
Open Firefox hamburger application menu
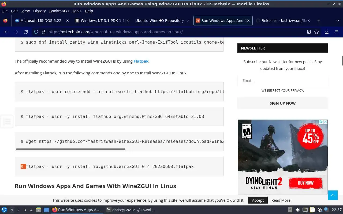[x=337, y=32]
